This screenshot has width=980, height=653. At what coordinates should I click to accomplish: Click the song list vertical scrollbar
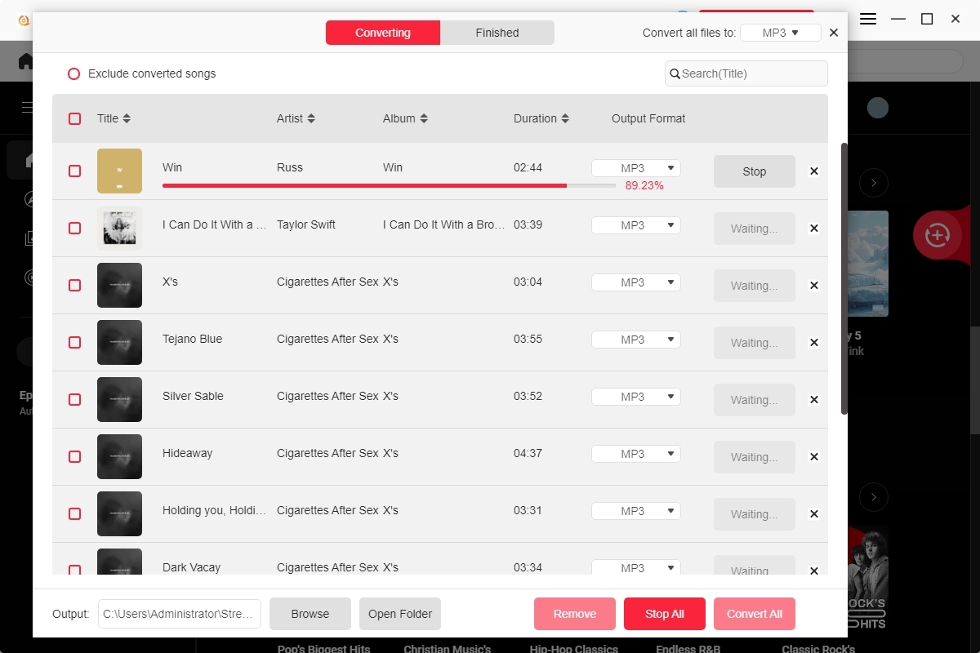(844, 278)
